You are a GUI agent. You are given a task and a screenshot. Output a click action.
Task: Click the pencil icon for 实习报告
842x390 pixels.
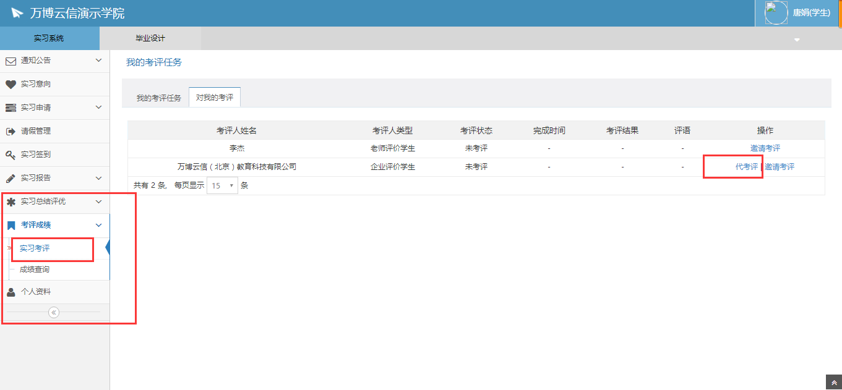point(11,178)
